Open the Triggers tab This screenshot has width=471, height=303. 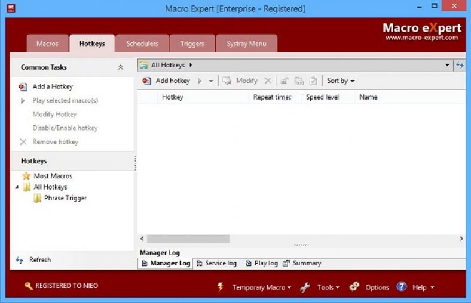tap(192, 44)
